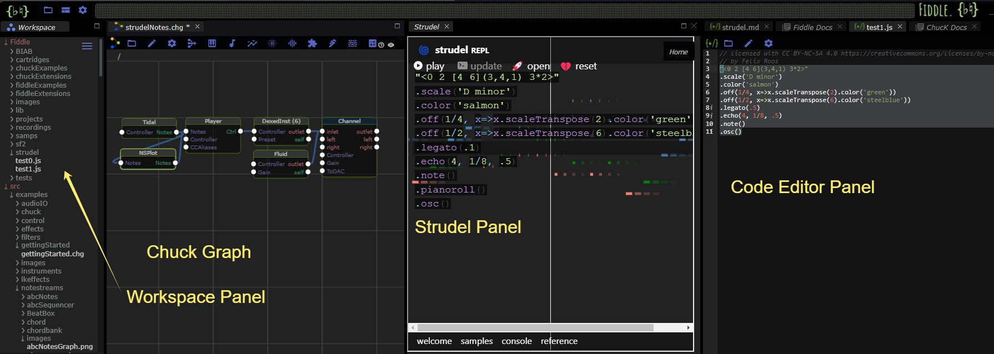Toggle the eye visibility icon in graph toolbar
The height and width of the screenshot is (354, 994).
[391, 45]
